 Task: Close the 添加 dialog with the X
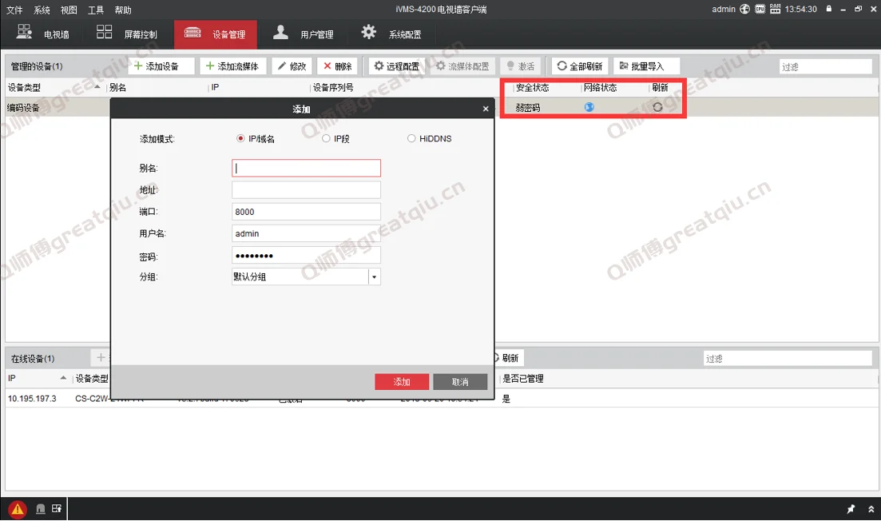486,109
